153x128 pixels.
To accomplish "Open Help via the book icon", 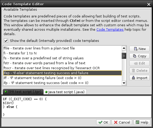I will (137, 122).
